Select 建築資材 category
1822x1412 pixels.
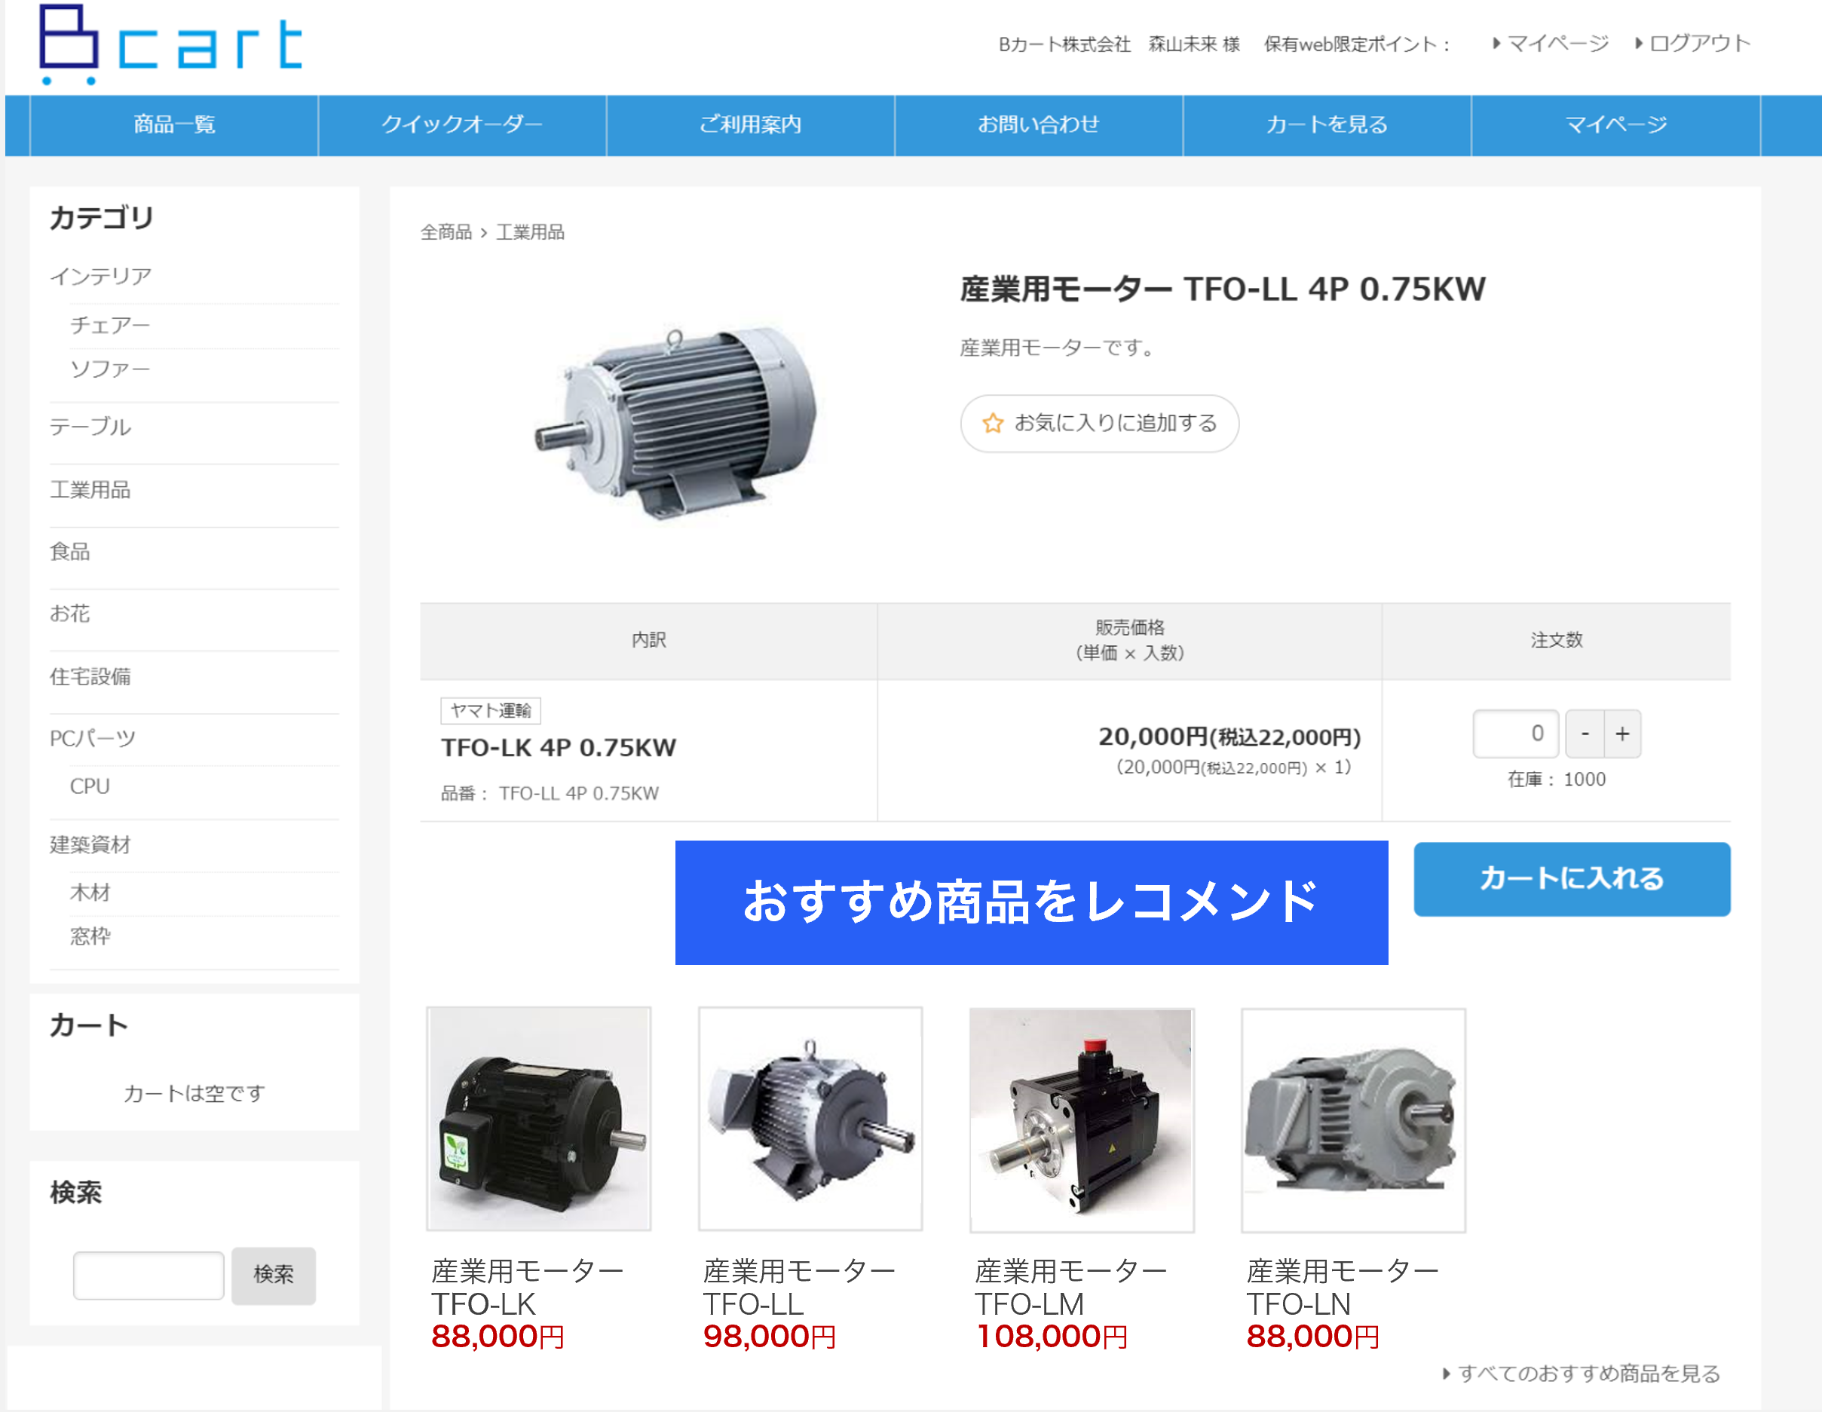tap(90, 844)
